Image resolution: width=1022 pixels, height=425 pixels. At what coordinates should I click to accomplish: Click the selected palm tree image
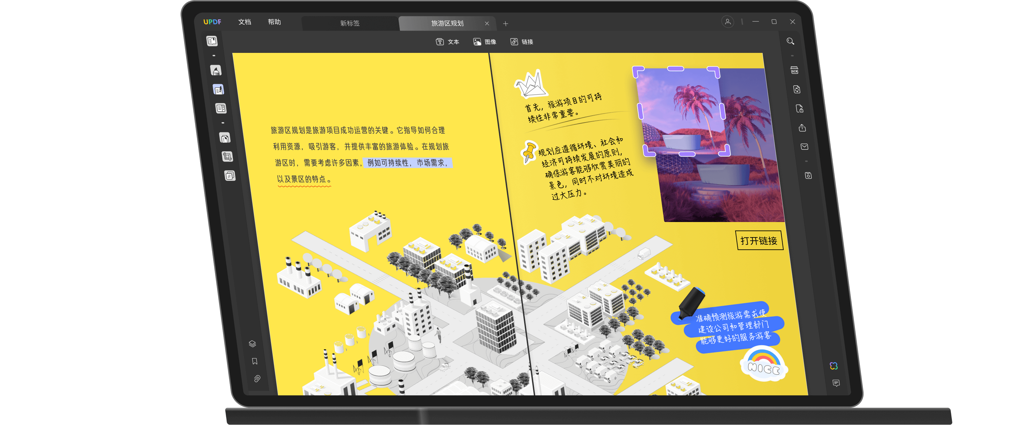682,112
